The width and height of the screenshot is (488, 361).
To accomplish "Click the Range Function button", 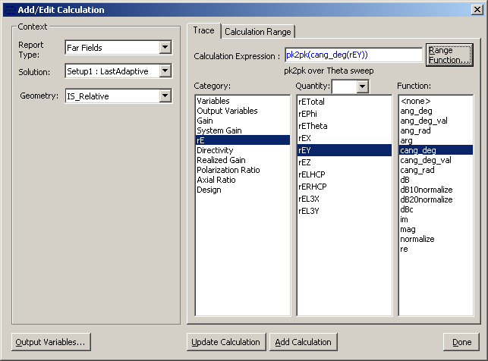I will point(449,55).
